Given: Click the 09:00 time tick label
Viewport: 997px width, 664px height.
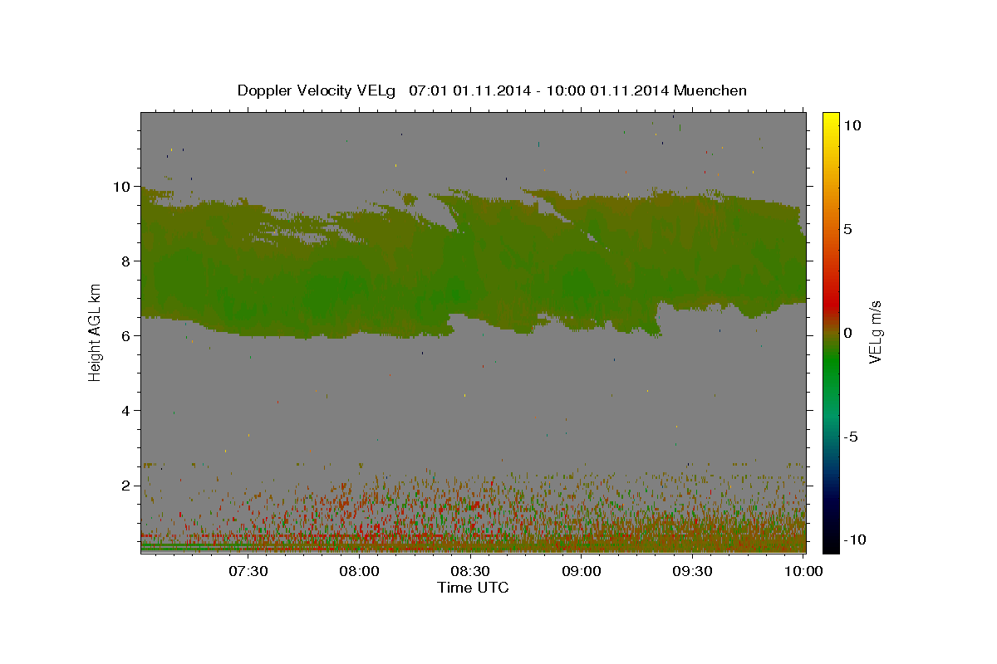Looking at the screenshot, I should pos(582,571).
